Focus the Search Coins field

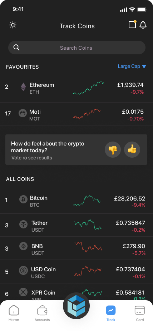tap(77, 48)
